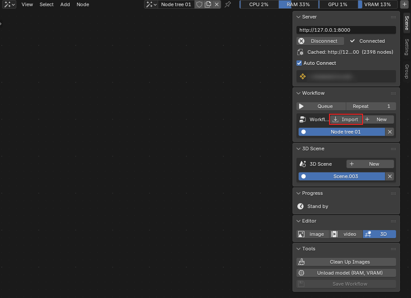Click the Connected status checkmark

[352, 41]
